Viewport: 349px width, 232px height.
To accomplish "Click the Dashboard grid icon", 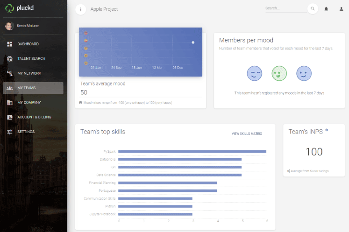I will 9,44.
